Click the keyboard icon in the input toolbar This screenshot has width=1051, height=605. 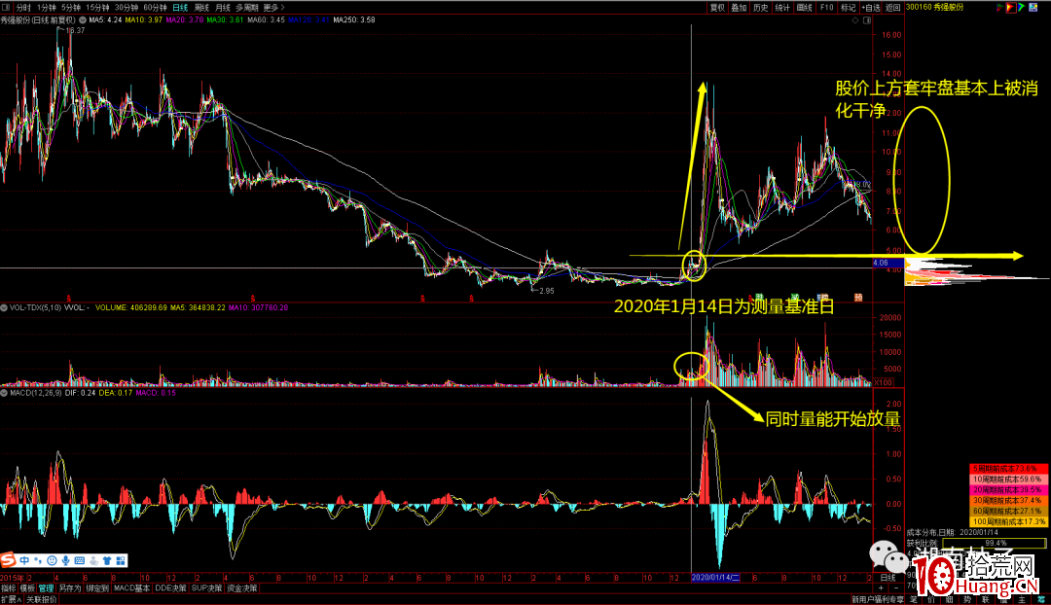[x=79, y=559]
